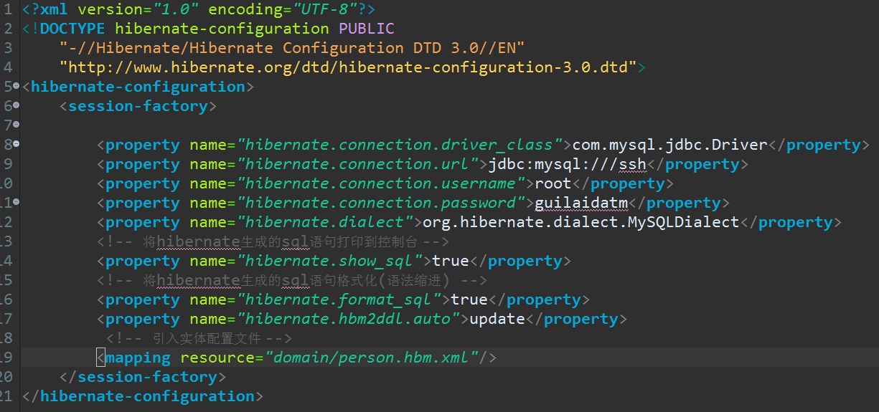
Task: Click the true value of hibernate.format_sql
Action: click(x=469, y=300)
